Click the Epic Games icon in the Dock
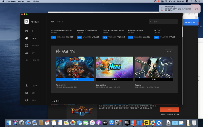 (127, 123)
